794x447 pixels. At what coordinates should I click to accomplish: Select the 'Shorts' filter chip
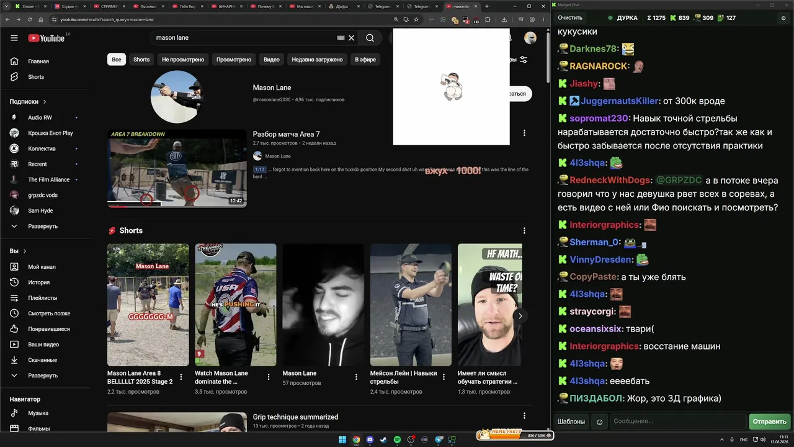(x=141, y=60)
